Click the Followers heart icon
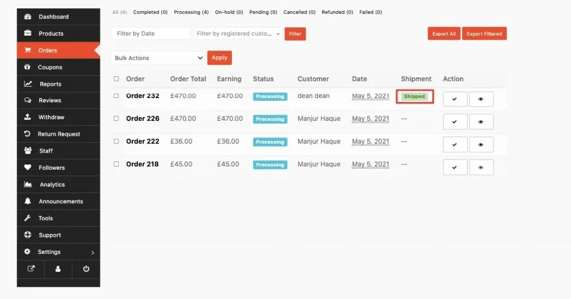Viewport: 571px width, 299px height. (x=28, y=168)
